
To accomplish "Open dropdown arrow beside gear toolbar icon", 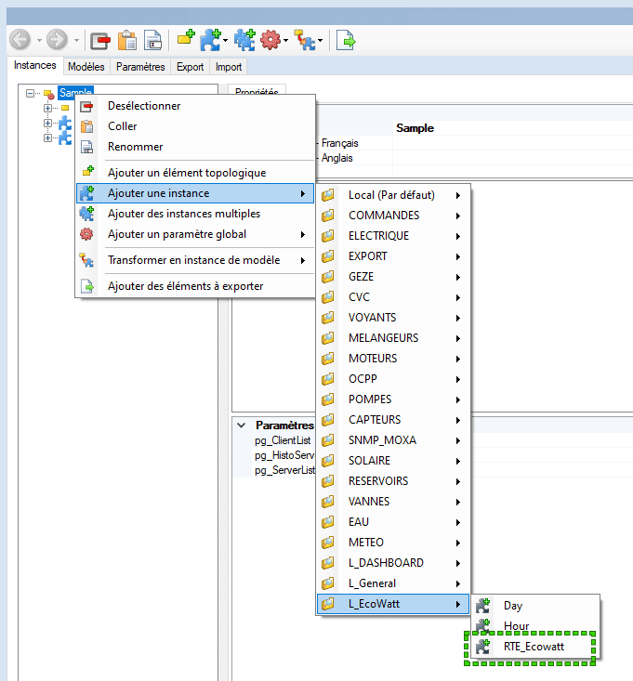I will tap(285, 40).
